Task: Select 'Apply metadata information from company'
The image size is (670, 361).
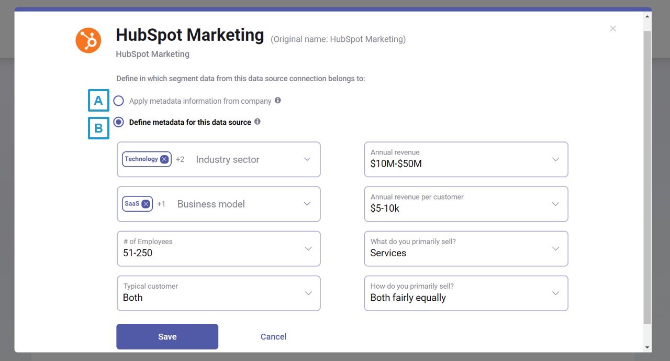Action: (118, 101)
